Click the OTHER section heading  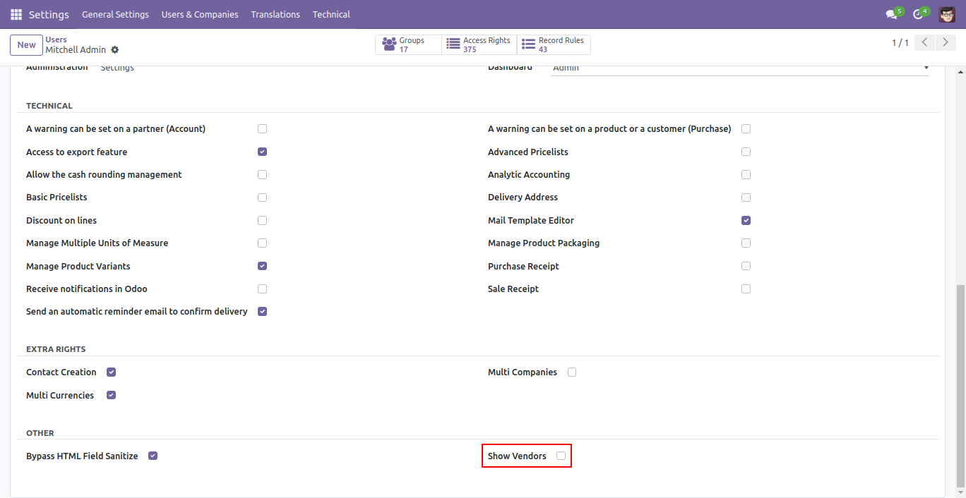(x=40, y=433)
